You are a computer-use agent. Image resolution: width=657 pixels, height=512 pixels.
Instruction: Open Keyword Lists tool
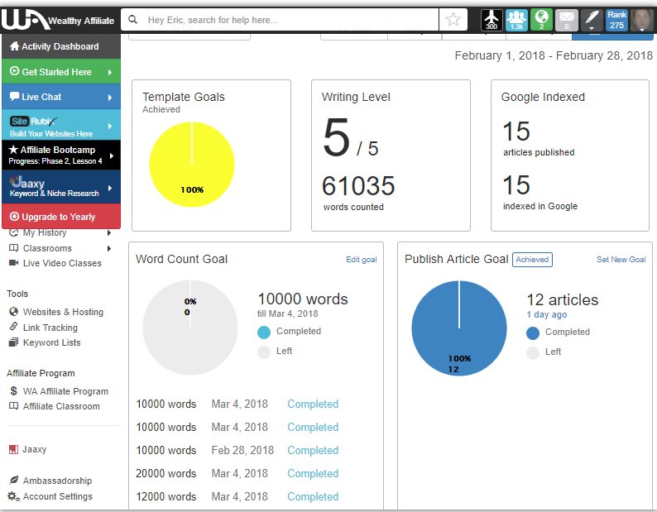51,342
